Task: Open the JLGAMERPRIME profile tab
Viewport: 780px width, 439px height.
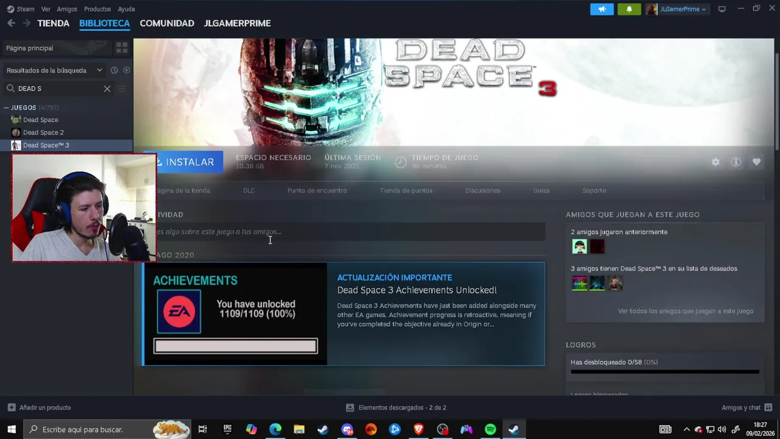Action: [237, 23]
